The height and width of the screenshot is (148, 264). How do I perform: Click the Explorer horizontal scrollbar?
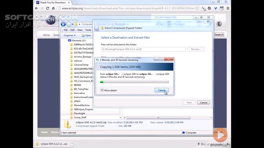(x=158, y=118)
